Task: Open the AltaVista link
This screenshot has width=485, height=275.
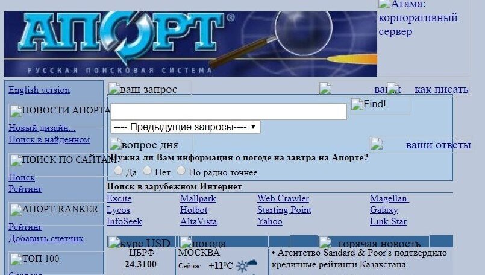Action: point(199,221)
